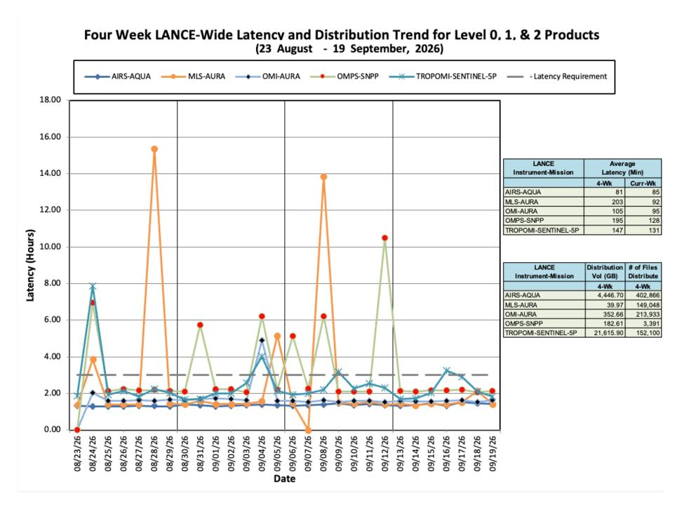Click the Distribution Vol (GB) header
The width and height of the screenshot is (682, 511).
(605, 272)
